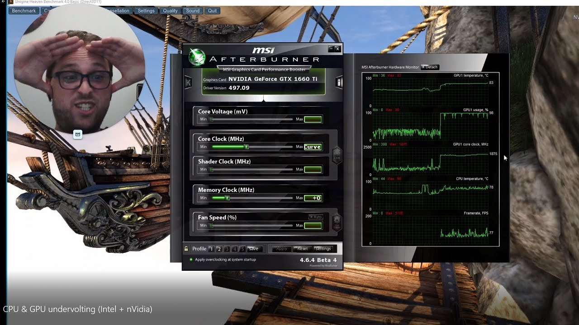Select profile slot 1

211,249
